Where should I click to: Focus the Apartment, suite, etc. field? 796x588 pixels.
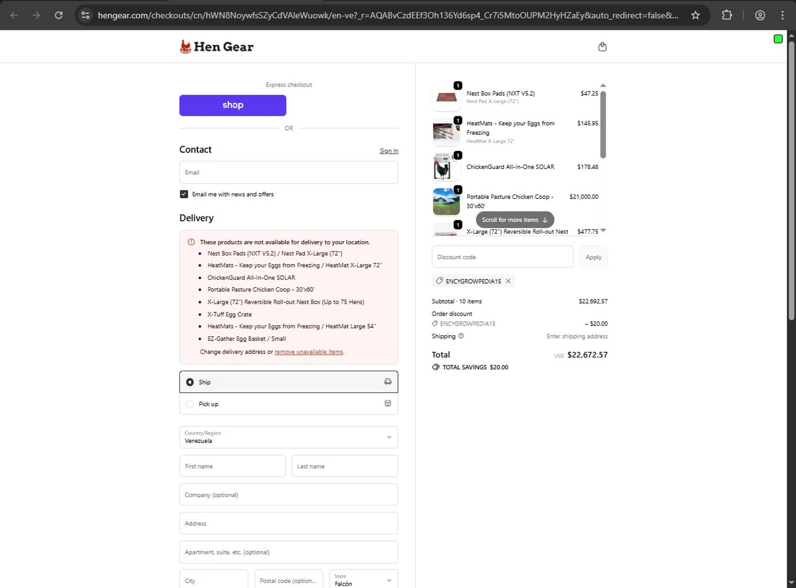click(x=289, y=552)
